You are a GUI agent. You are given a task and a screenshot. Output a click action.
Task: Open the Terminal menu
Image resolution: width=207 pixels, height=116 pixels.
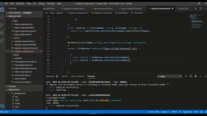tap(50, 4)
